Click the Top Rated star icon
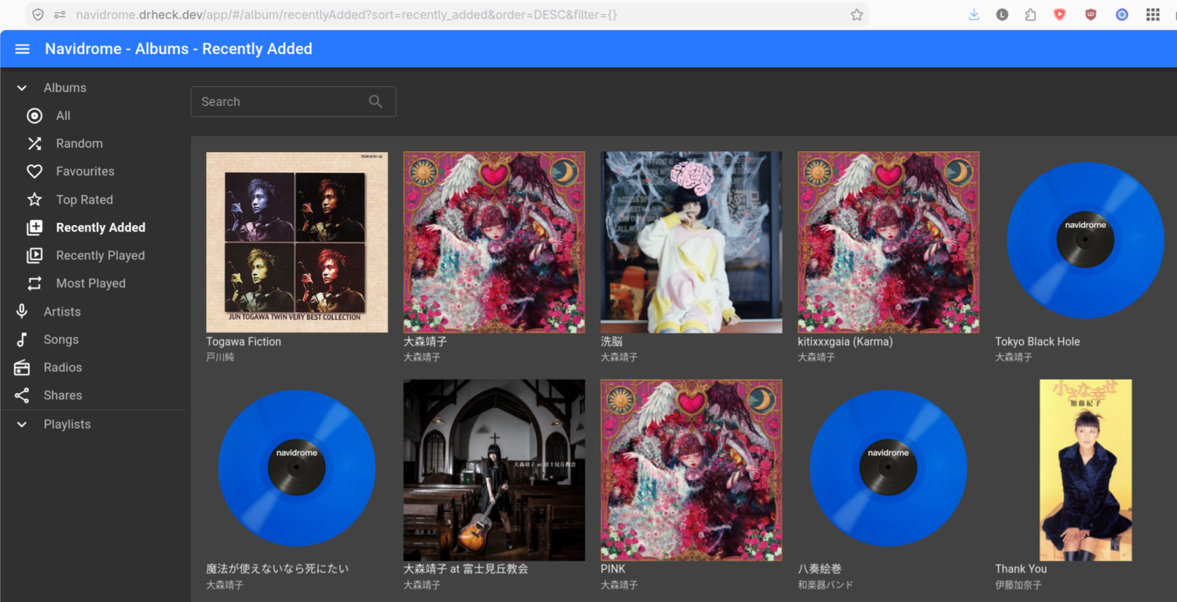 (34, 200)
